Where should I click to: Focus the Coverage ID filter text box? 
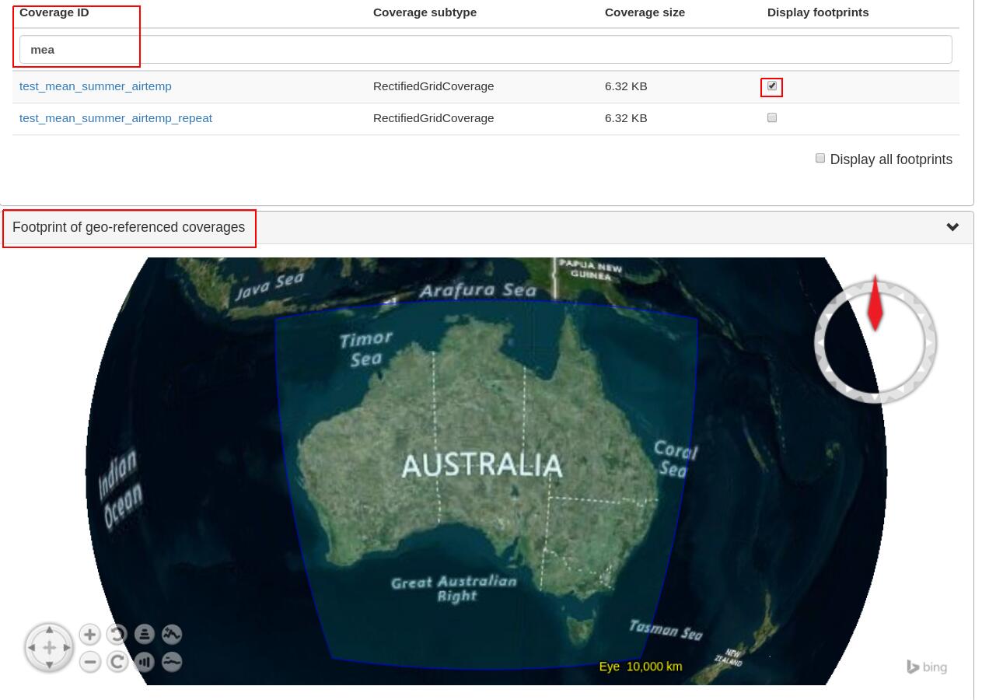pyautogui.click(x=485, y=50)
